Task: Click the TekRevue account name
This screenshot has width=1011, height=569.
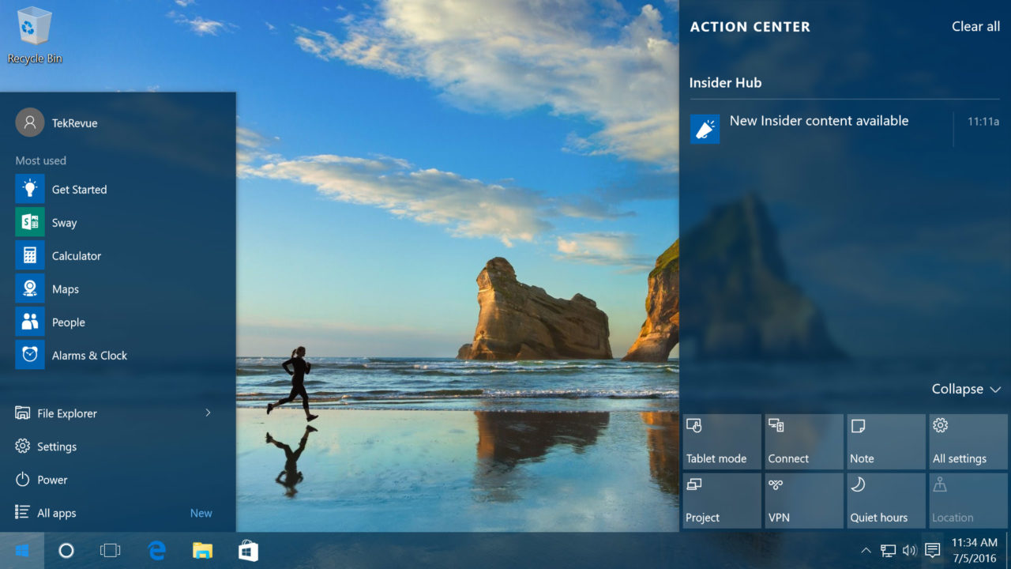Action: coord(75,123)
